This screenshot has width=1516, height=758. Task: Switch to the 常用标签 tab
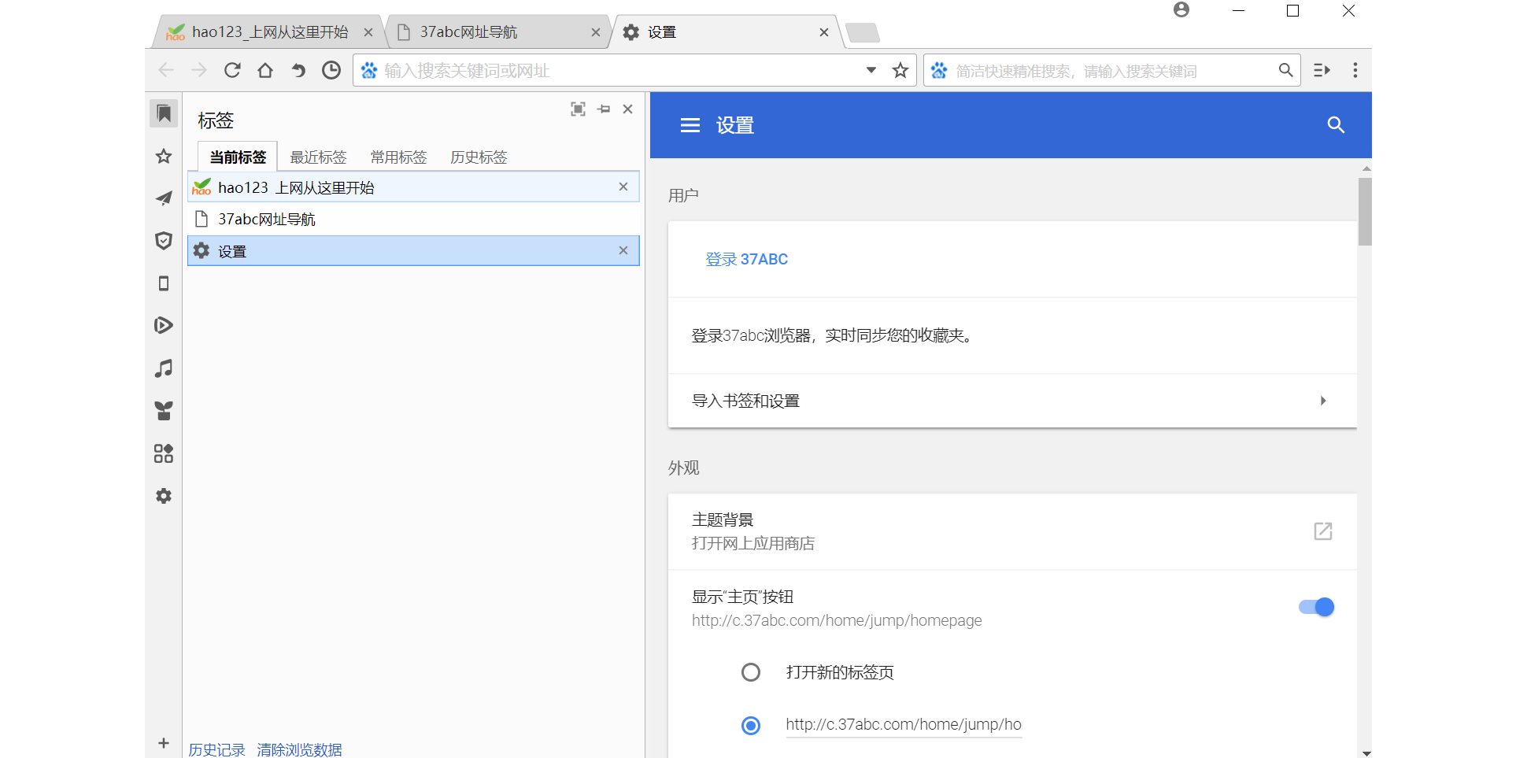click(398, 157)
